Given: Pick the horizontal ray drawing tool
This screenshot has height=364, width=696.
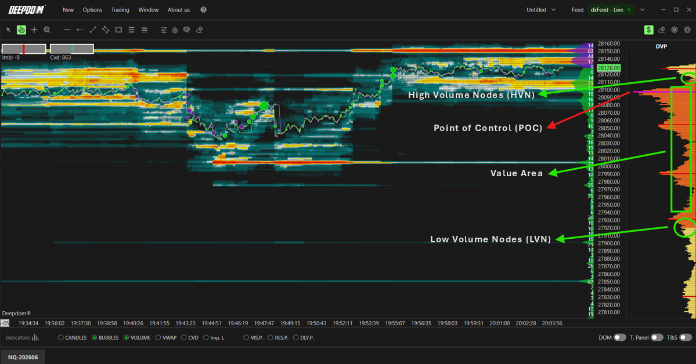Looking at the screenshot, I should click(80, 30).
